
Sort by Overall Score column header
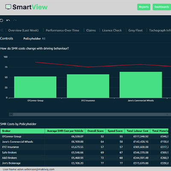pyautogui.click(x=95, y=131)
